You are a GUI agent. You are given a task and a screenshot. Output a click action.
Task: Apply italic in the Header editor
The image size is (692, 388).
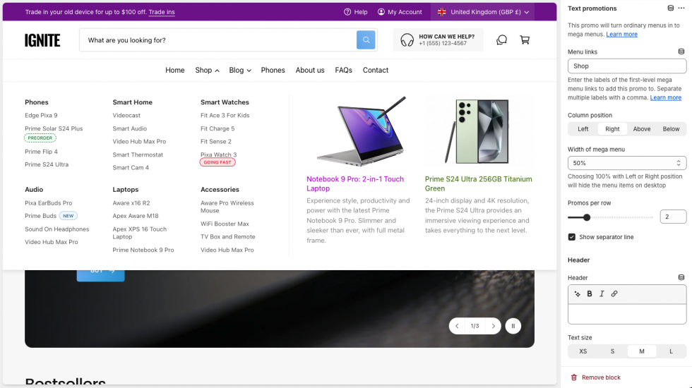click(602, 294)
